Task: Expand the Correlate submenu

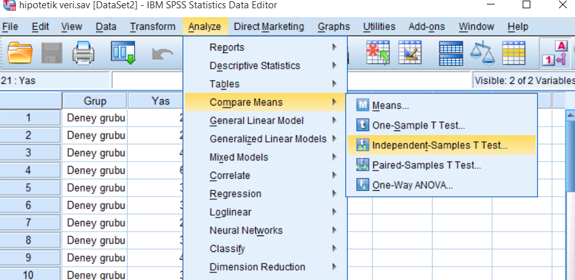Action: (x=265, y=176)
